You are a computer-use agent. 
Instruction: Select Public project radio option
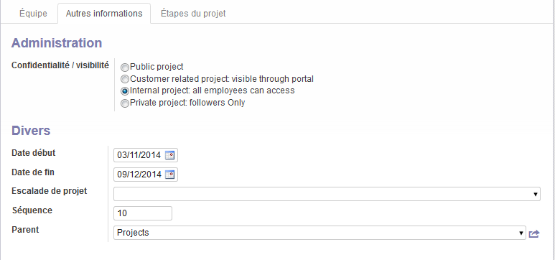pos(125,68)
